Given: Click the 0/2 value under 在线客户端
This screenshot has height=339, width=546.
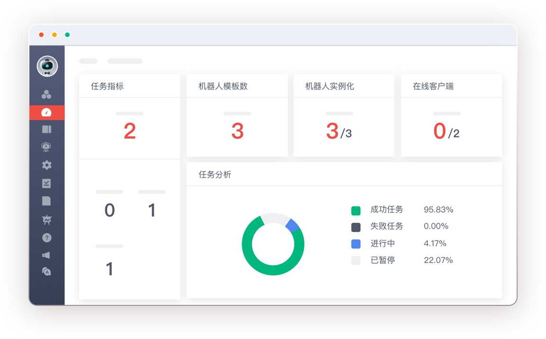Looking at the screenshot, I should point(446,131).
